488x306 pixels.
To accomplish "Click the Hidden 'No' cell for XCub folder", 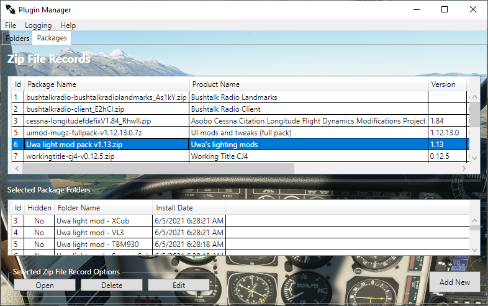I will tap(39, 221).
